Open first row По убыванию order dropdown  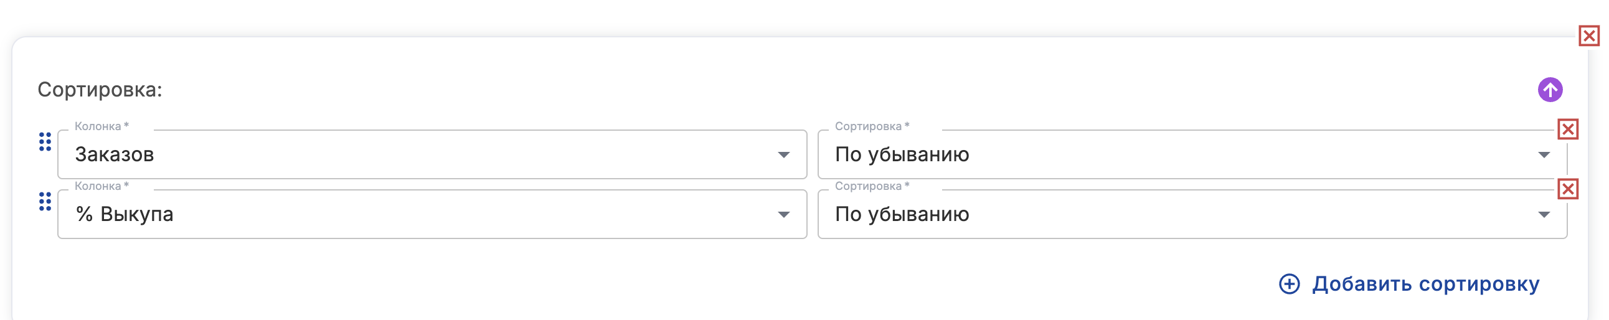point(1187,154)
